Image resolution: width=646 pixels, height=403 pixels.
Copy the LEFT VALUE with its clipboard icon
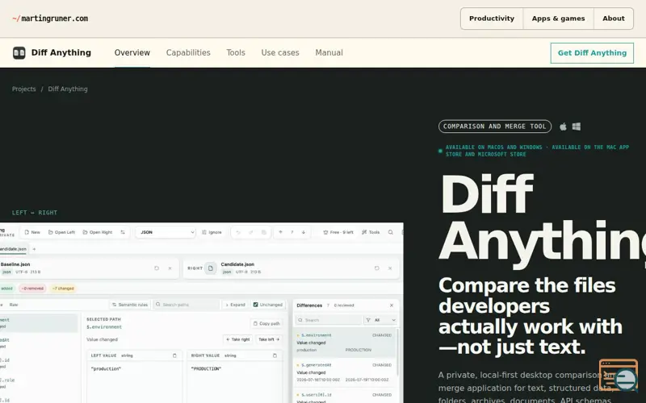coord(174,355)
